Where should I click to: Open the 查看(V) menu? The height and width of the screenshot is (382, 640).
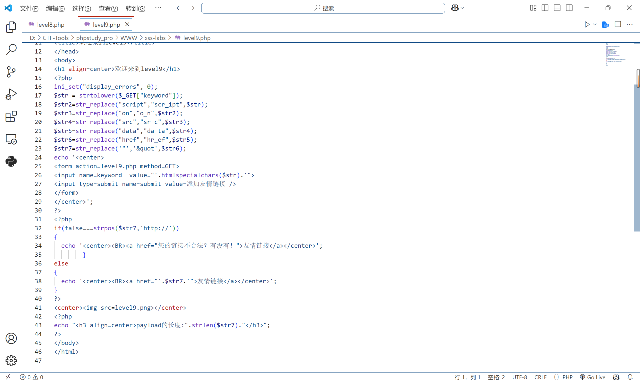pyautogui.click(x=108, y=8)
